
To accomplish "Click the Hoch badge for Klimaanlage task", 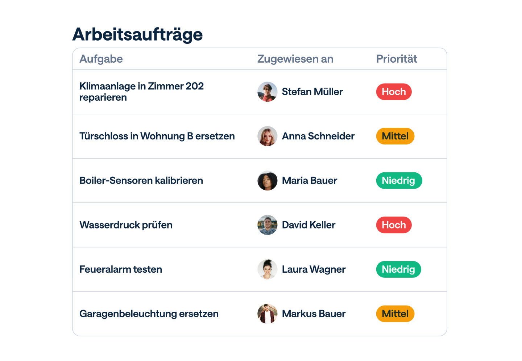I will pyautogui.click(x=394, y=92).
